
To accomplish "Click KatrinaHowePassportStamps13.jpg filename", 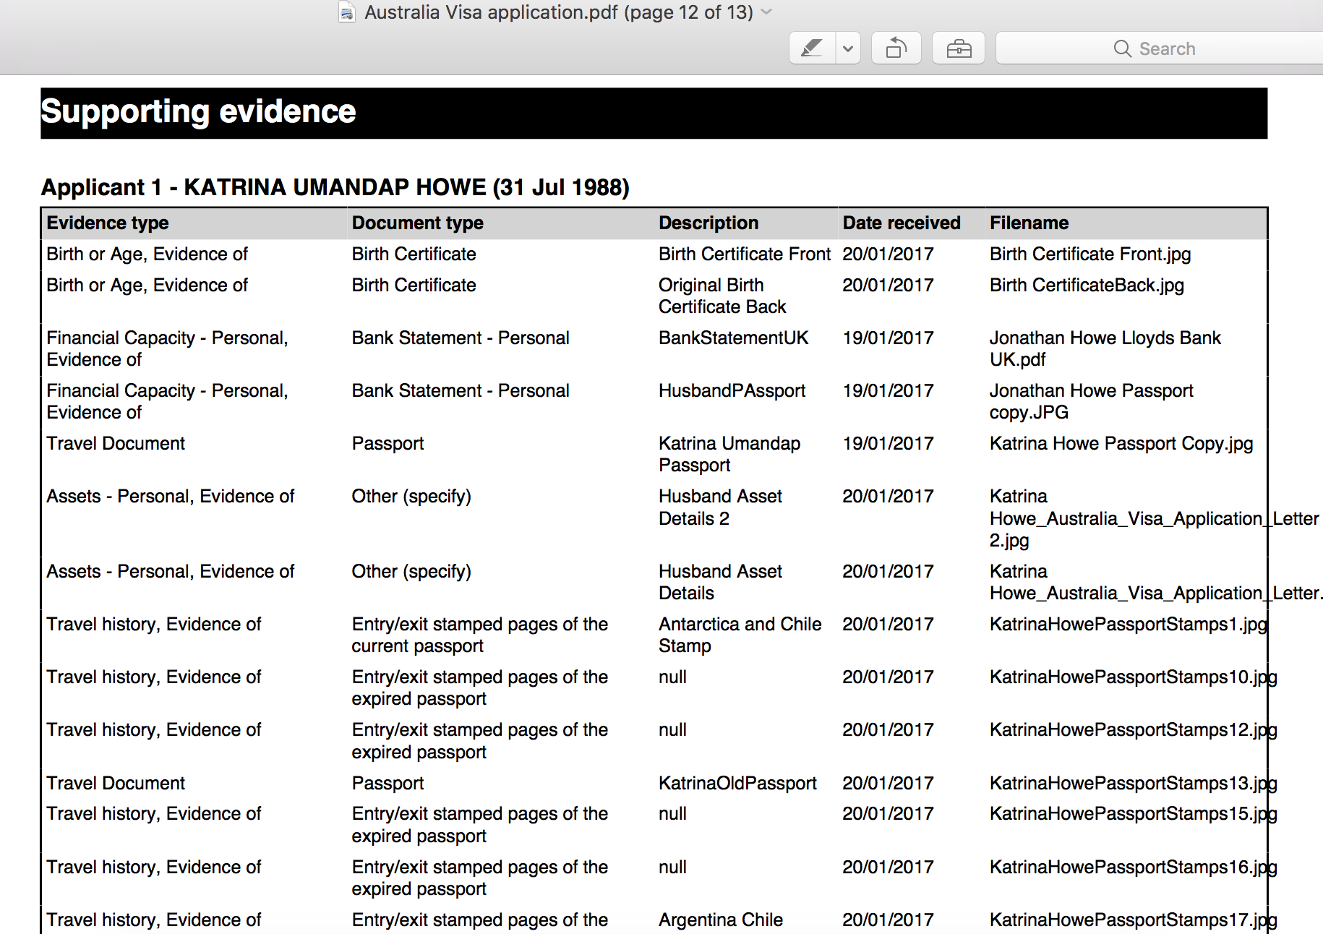I will point(1133,784).
